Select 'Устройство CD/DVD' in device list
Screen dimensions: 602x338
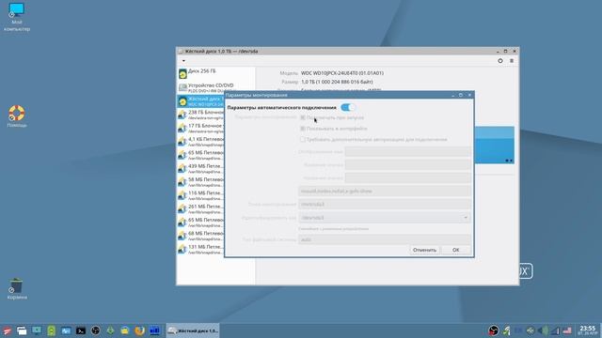(215, 87)
